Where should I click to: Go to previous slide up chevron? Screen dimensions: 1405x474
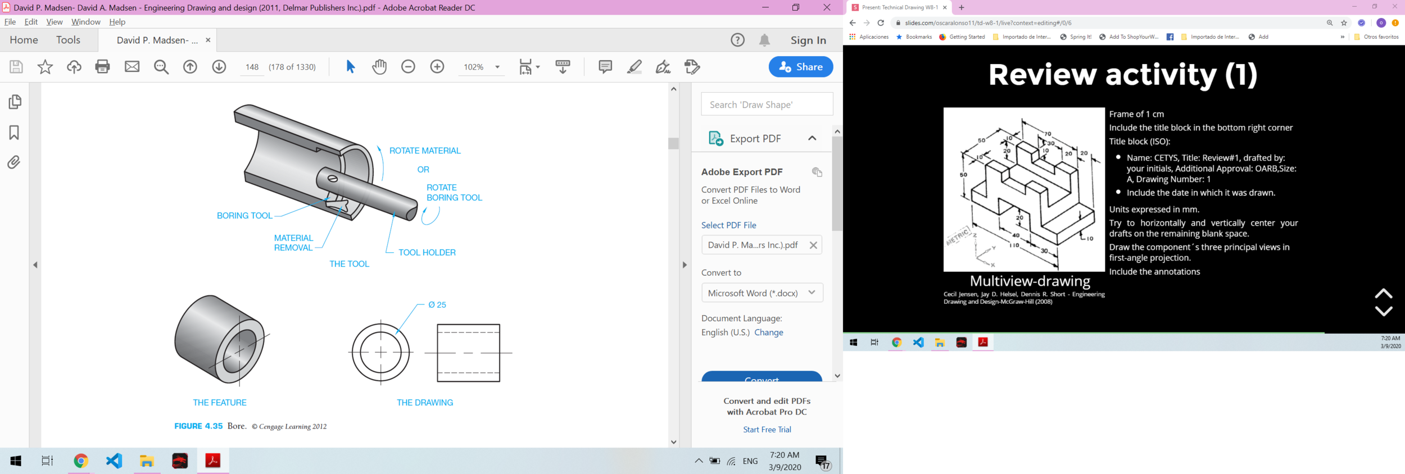coord(1384,293)
